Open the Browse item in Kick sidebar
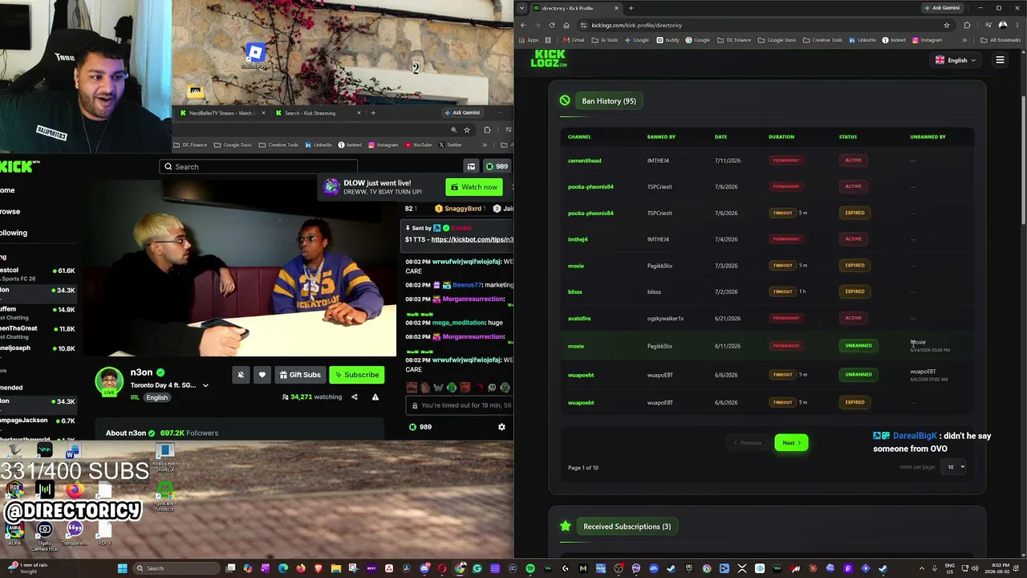Image resolution: width=1027 pixels, height=578 pixels. [x=10, y=211]
